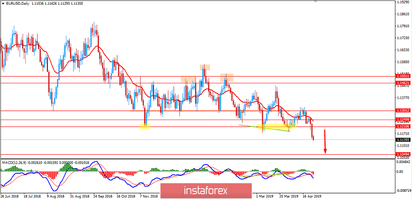Click the 1.11010 value on price axis
The height and width of the screenshot is (199, 412).
404,145
